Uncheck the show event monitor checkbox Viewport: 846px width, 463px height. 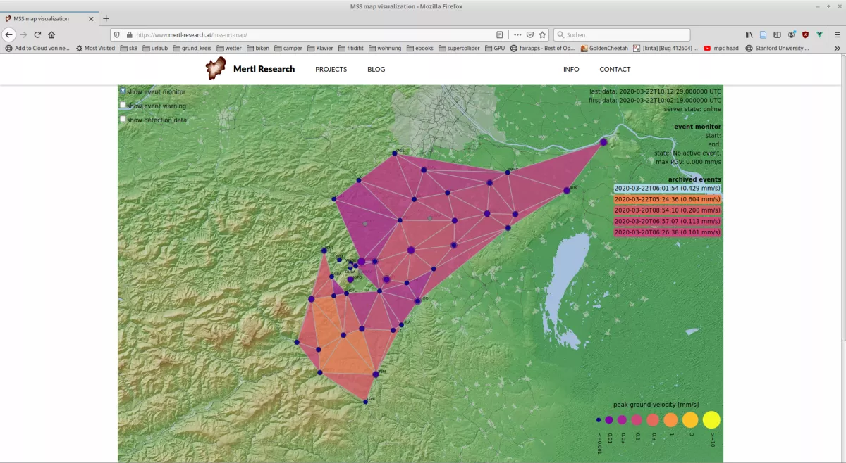(123, 91)
